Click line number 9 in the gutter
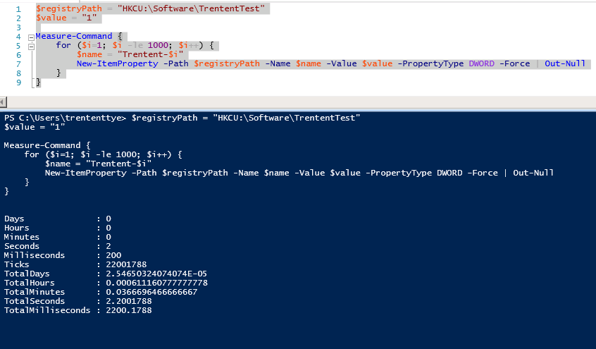This screenshot has height=349, width=596. [18, 82]
